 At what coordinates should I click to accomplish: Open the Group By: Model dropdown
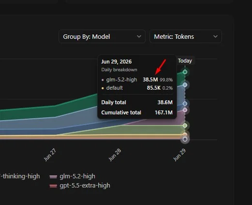[102, 36]
